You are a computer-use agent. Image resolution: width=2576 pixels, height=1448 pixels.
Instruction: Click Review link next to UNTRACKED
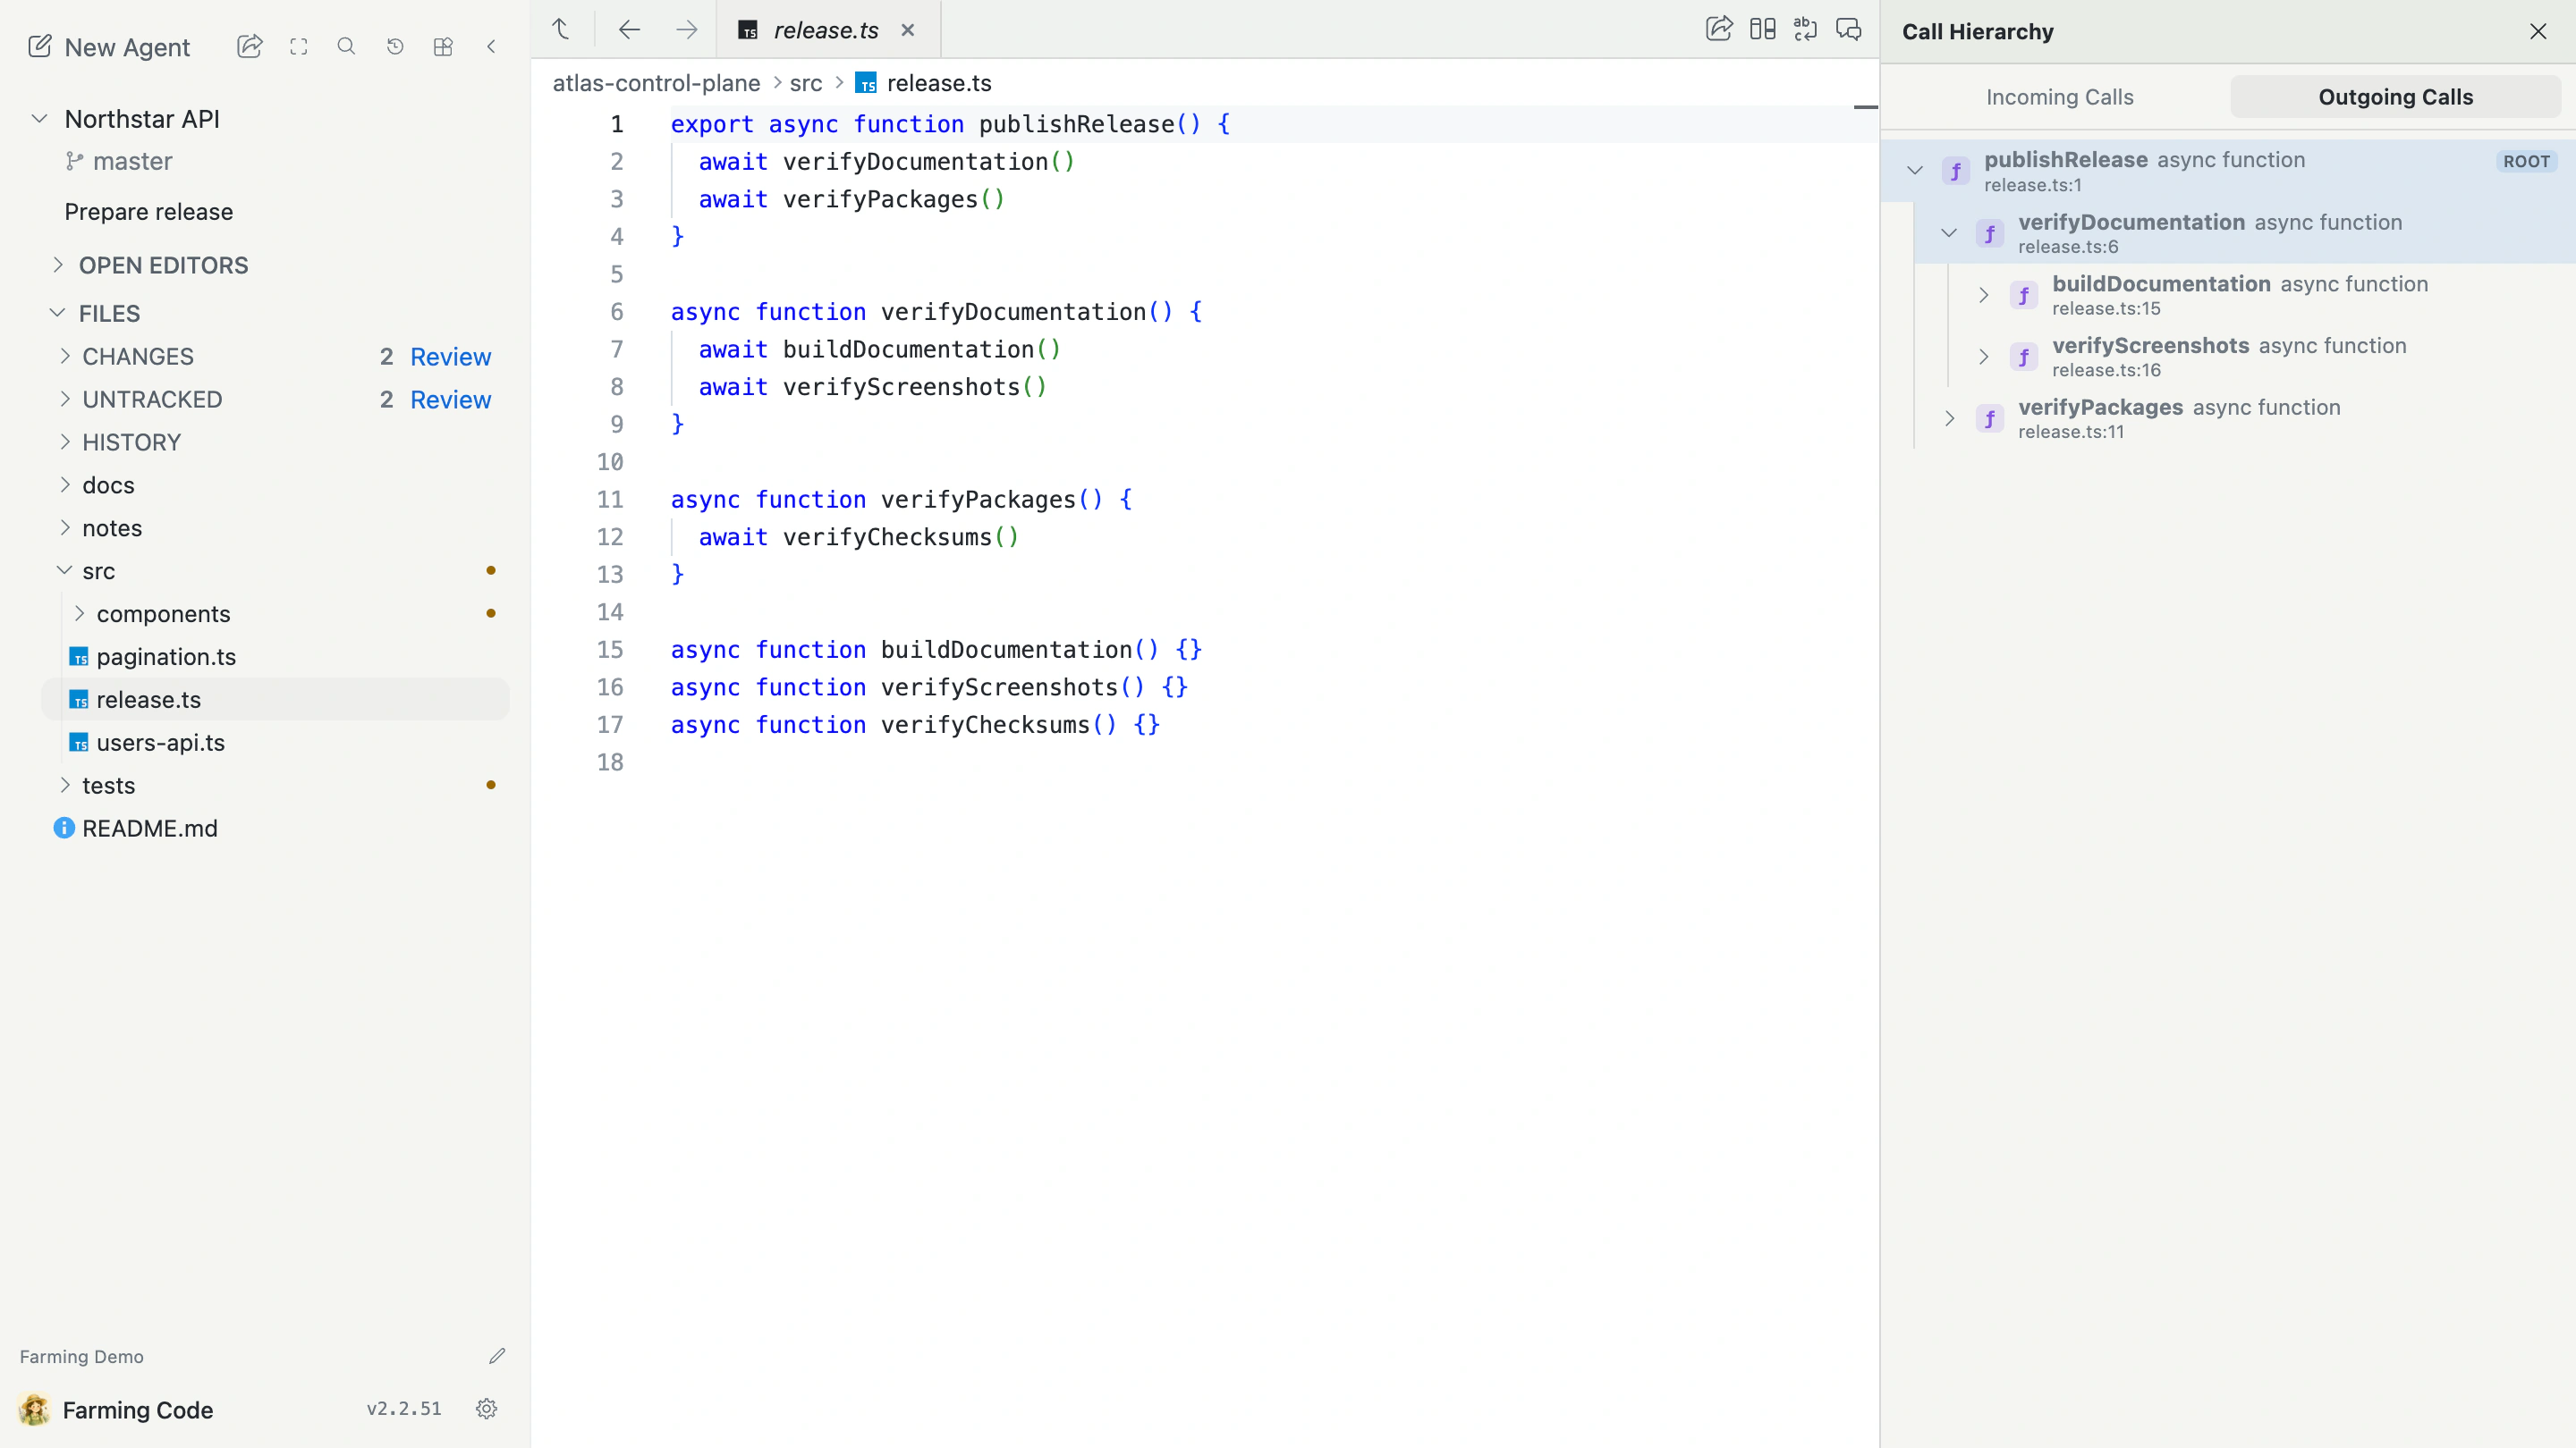coord(450,400)
